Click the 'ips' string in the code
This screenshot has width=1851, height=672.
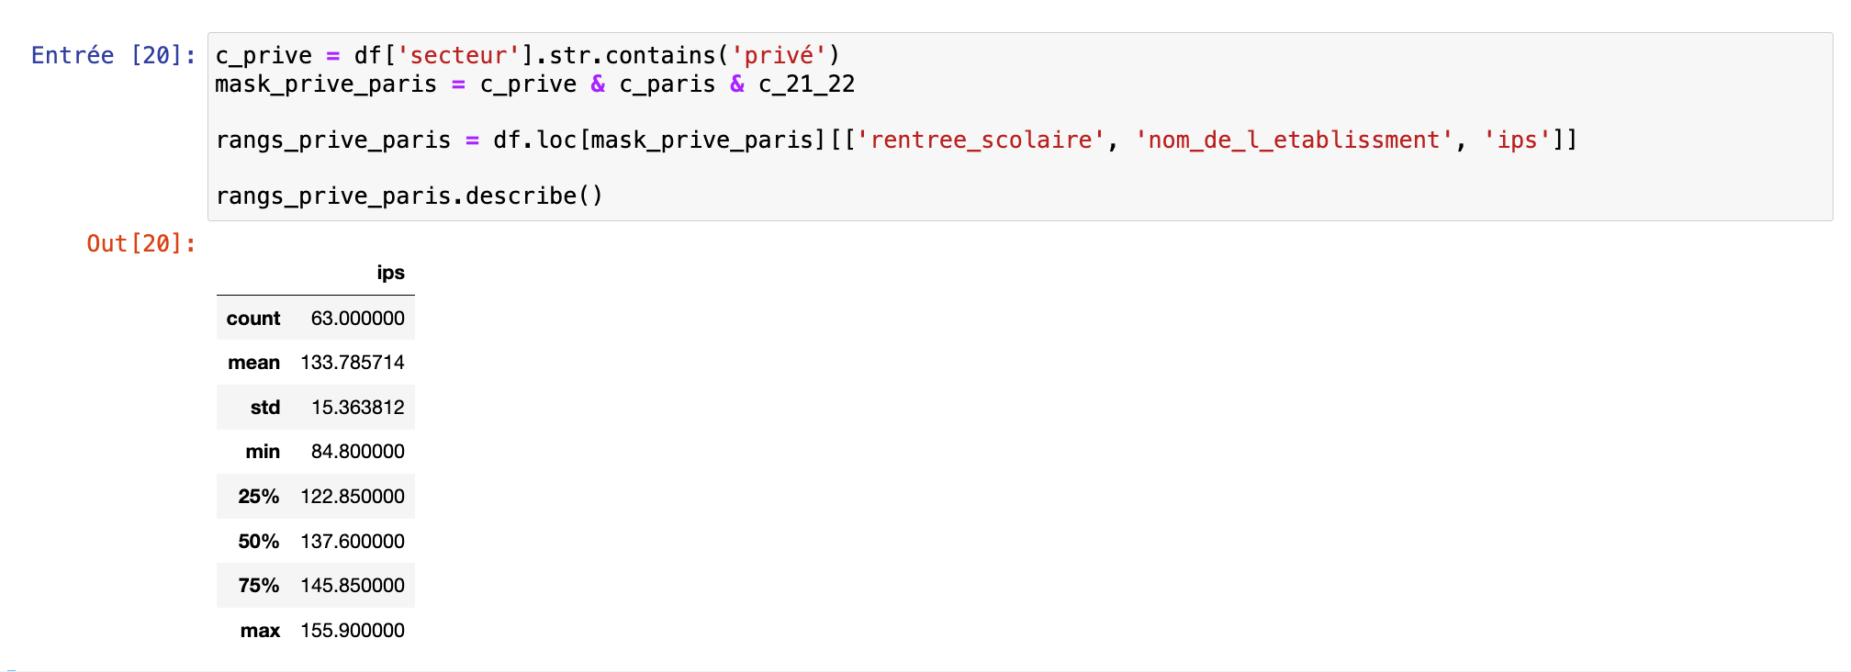1517,140
